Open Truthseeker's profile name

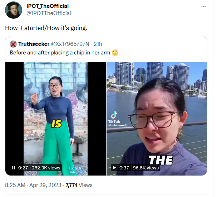tap(34, 44)
